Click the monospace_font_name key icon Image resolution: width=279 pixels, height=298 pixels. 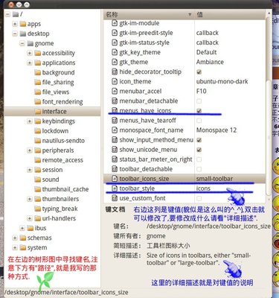pyautogui.click(x=115, y=130)
